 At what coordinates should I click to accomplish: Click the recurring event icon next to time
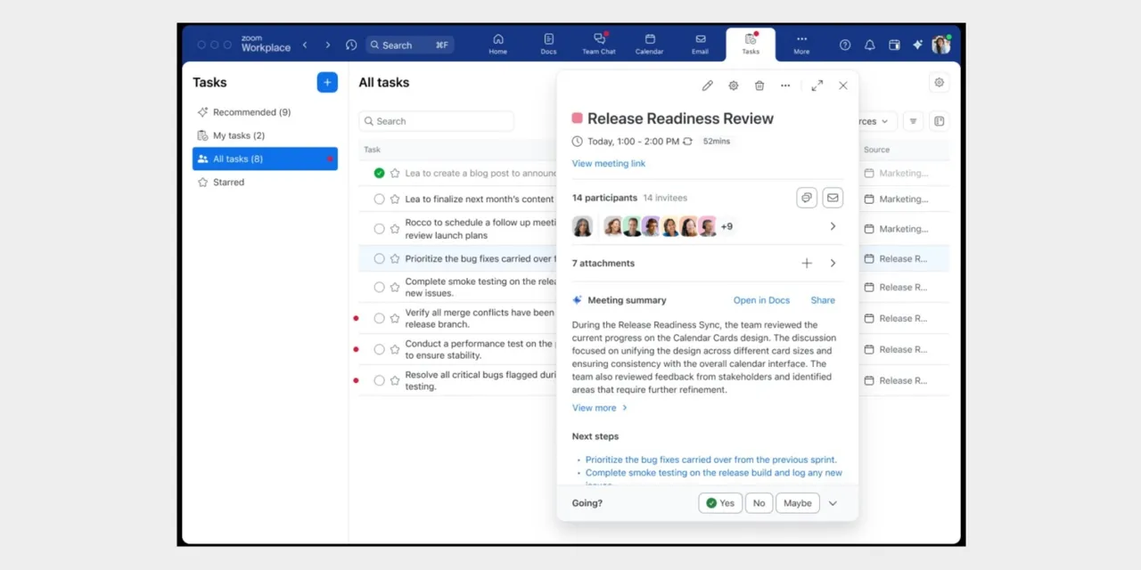click(687, 142)
